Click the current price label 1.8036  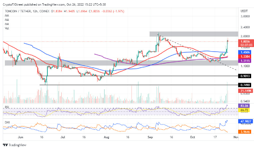click(245, 42)
